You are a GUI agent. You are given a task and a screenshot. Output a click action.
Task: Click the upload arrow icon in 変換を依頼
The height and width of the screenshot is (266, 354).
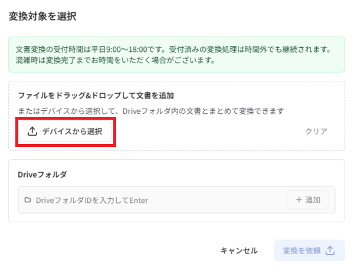330,251
